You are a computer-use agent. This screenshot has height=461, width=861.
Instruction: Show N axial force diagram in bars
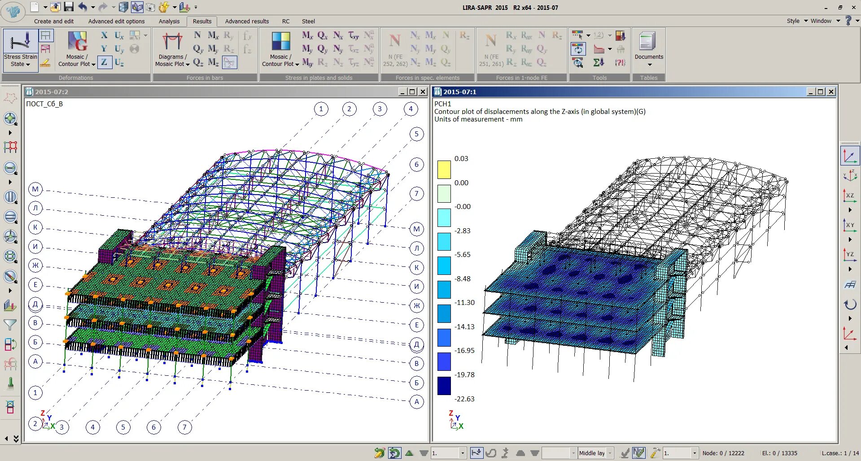click(197, 35)
